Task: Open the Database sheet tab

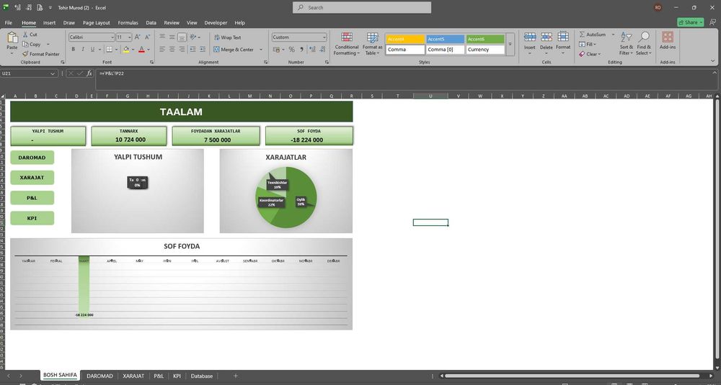Action: (x=202, y=376)
